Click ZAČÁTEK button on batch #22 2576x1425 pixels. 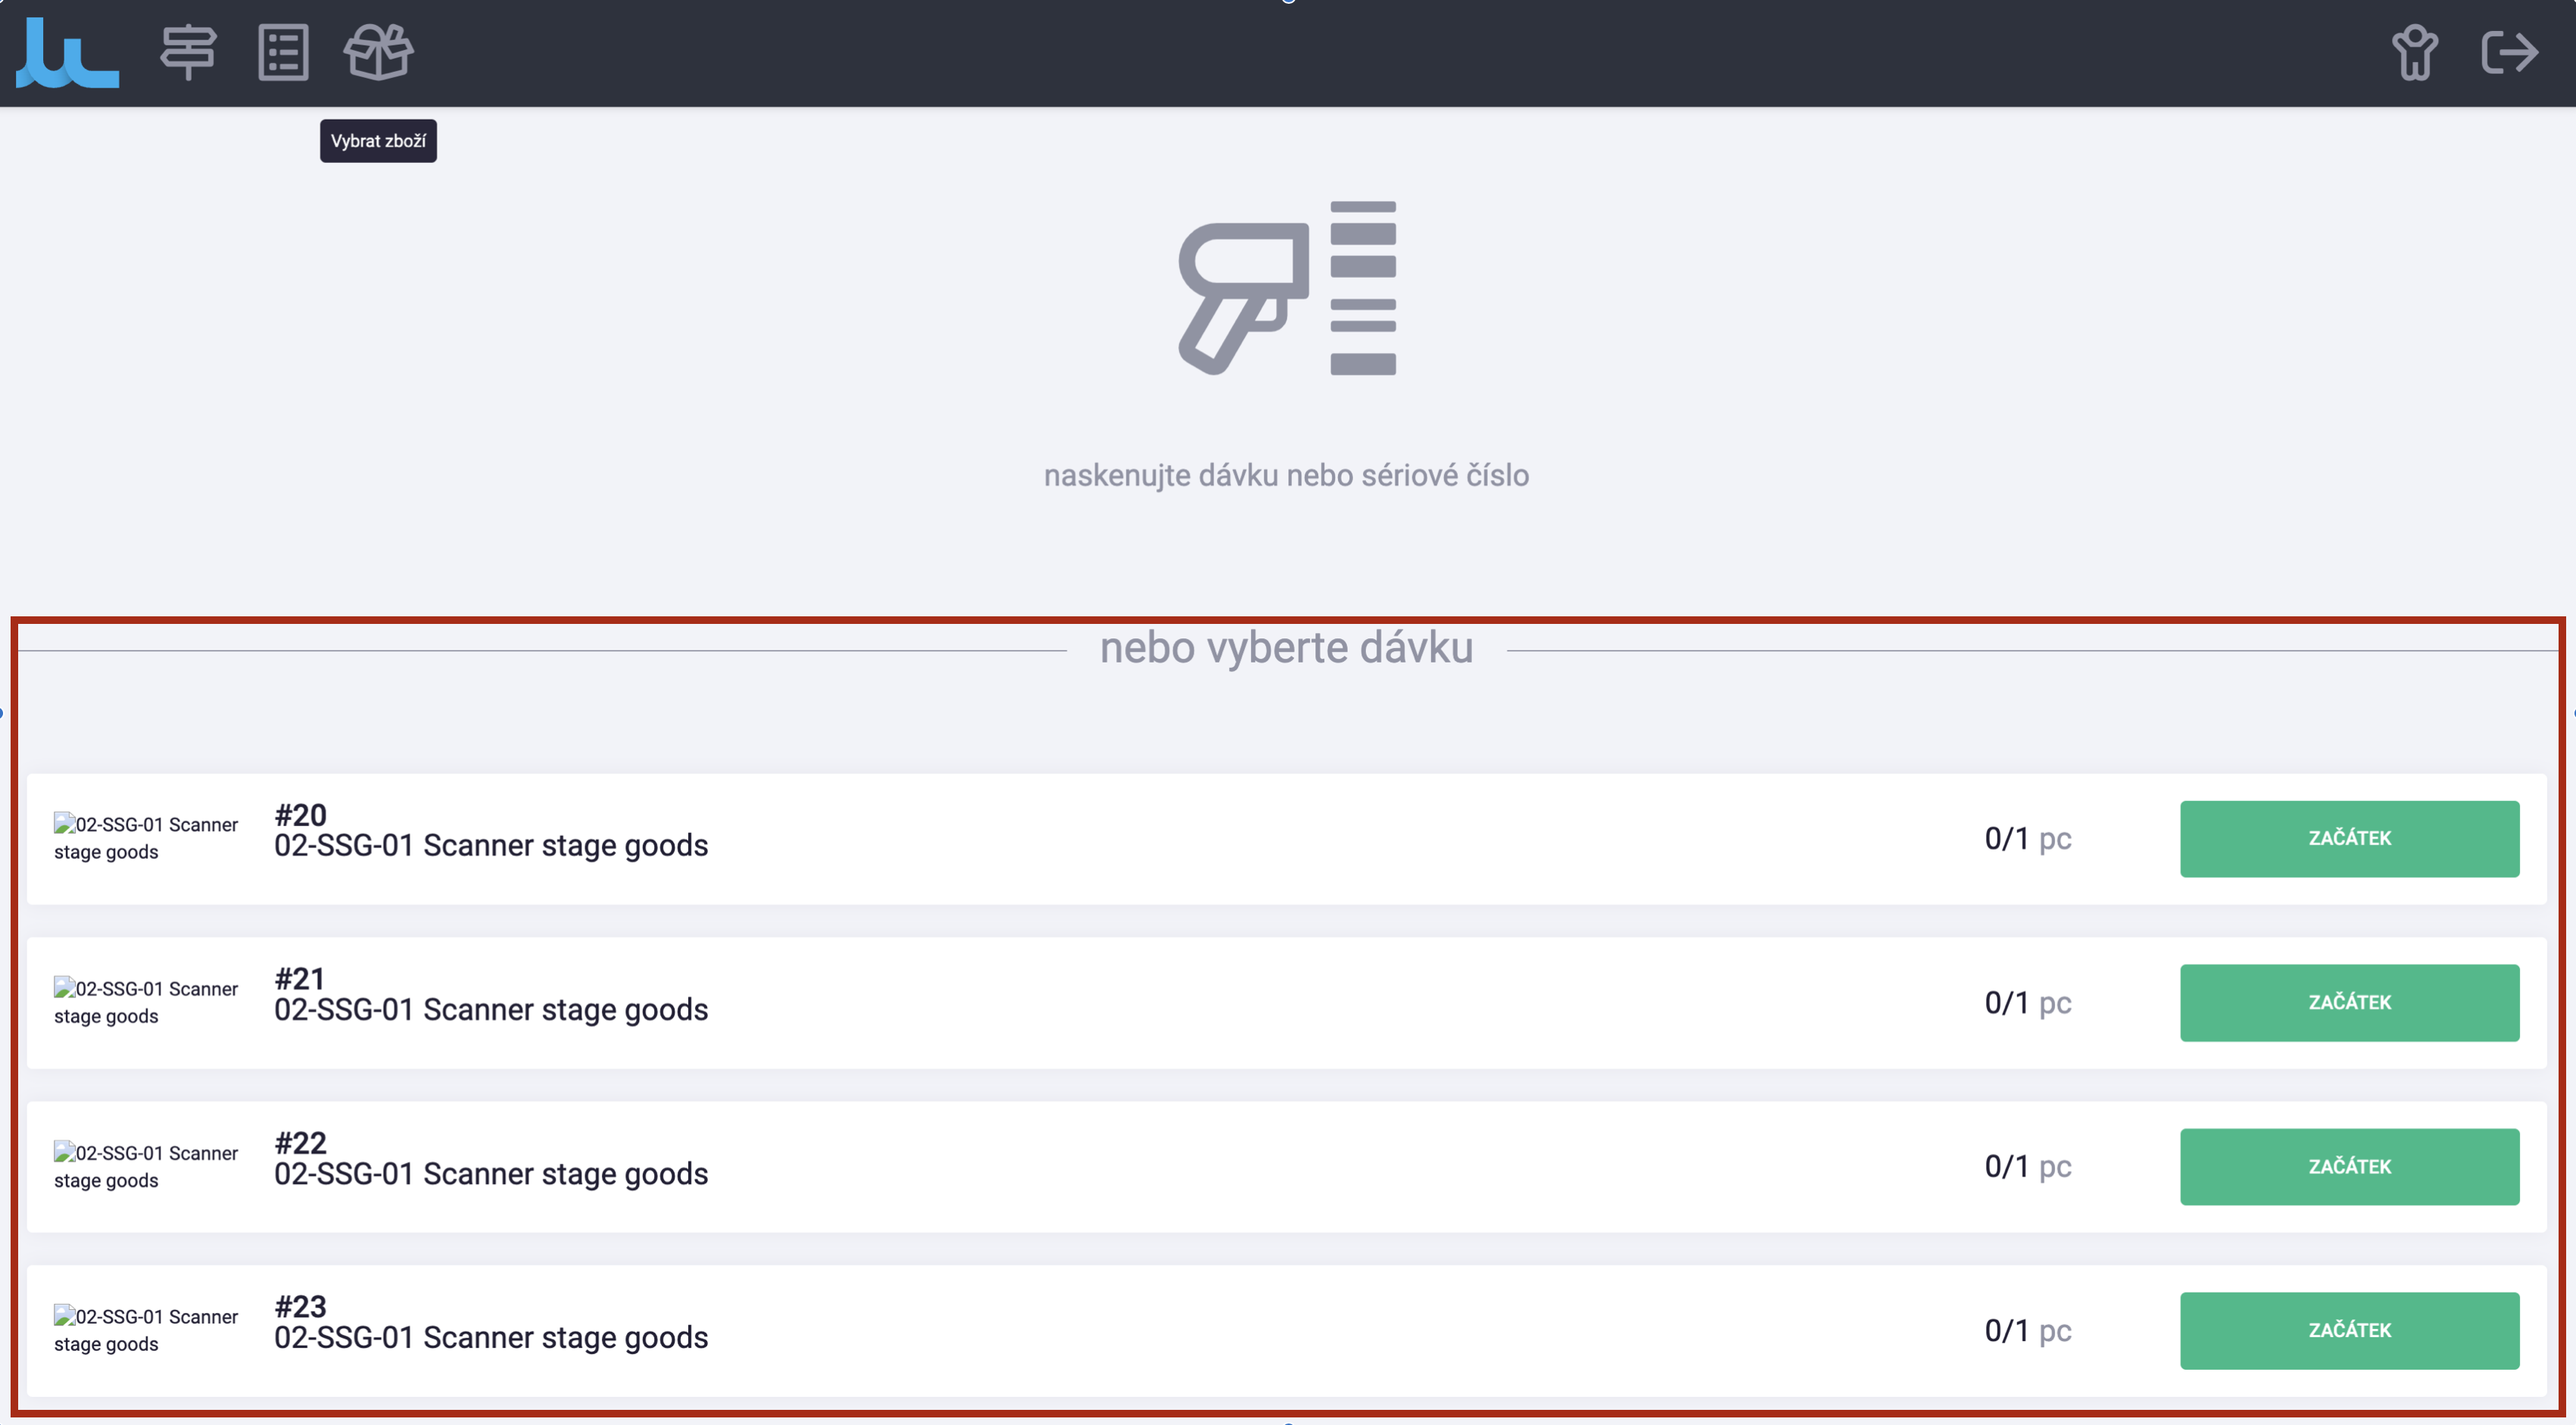(x=2348, y=1166)
